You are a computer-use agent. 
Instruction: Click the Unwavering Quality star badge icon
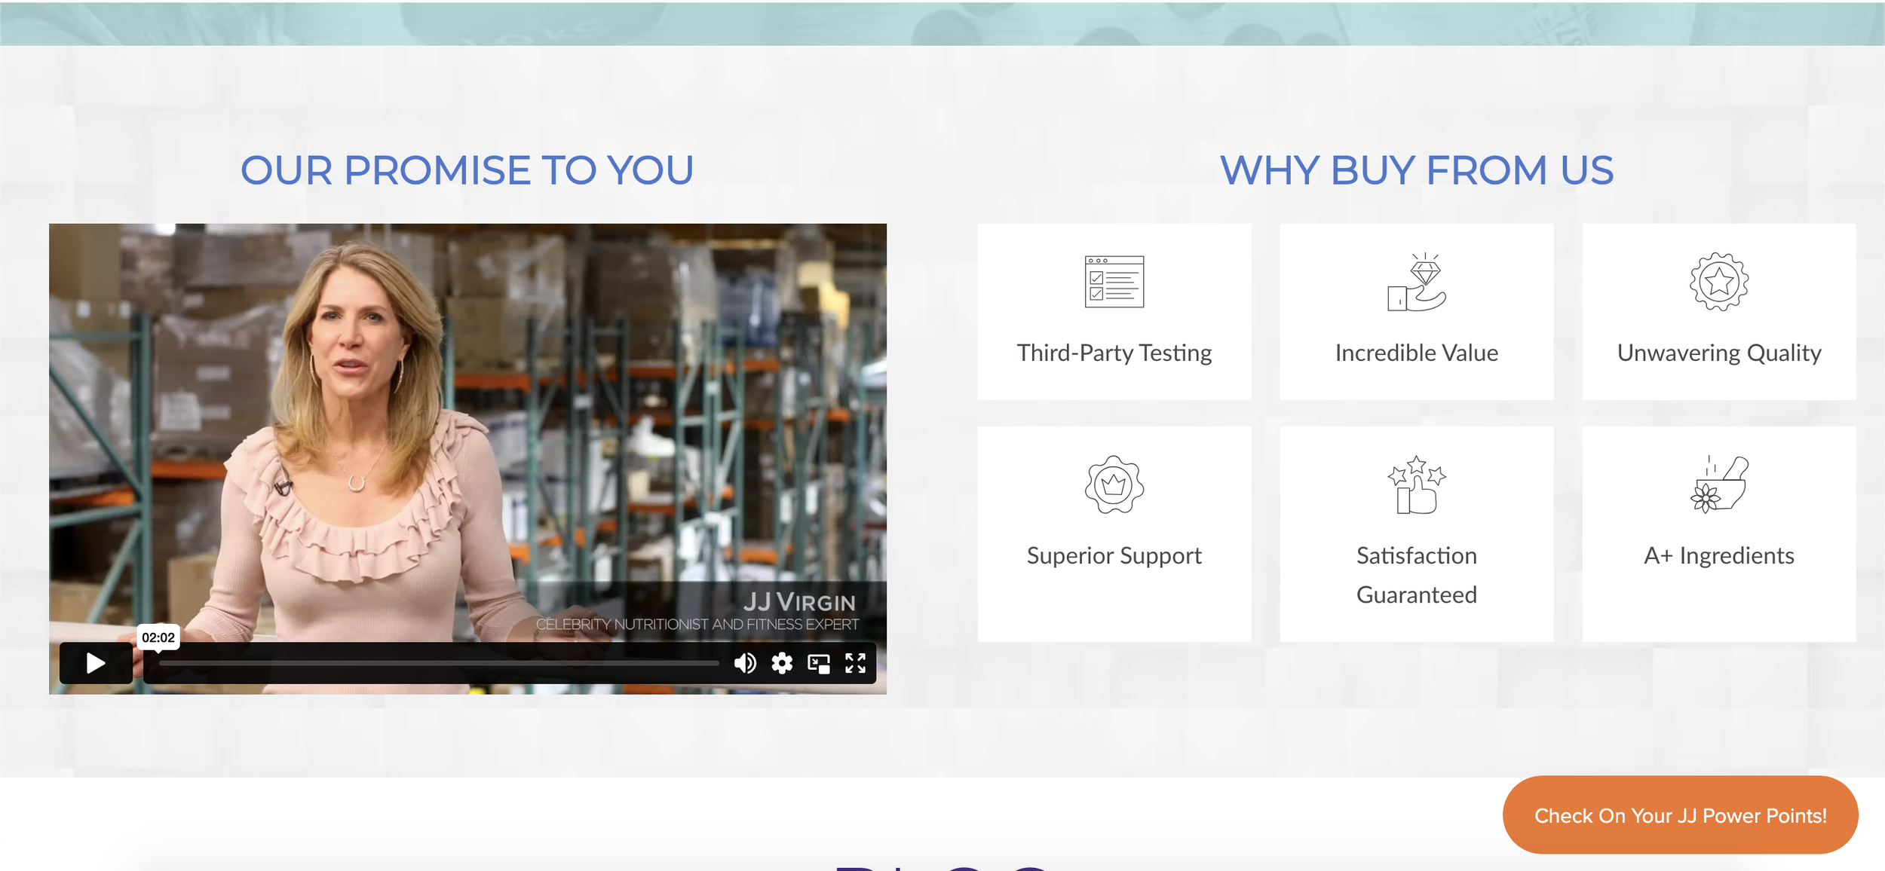[x=1719, y=282]
